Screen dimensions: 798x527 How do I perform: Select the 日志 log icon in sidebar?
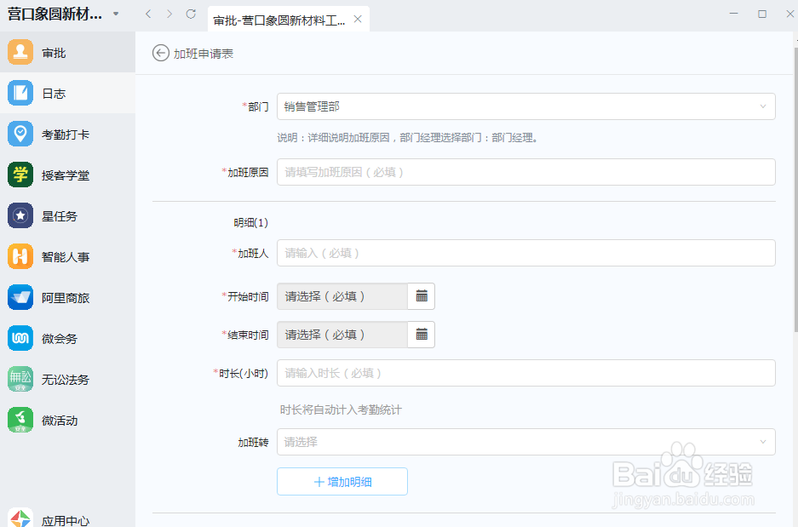[x=51, y=93]
